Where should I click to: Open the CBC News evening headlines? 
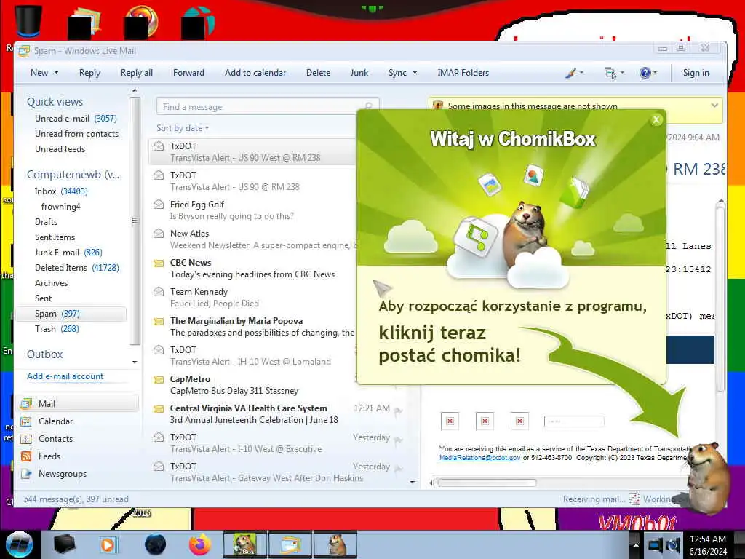pos(253,268)
